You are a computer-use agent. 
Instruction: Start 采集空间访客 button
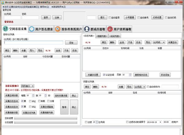tap(12, 95)
